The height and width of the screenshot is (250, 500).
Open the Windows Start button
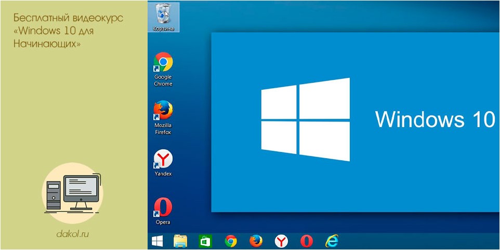pos(157,241)
